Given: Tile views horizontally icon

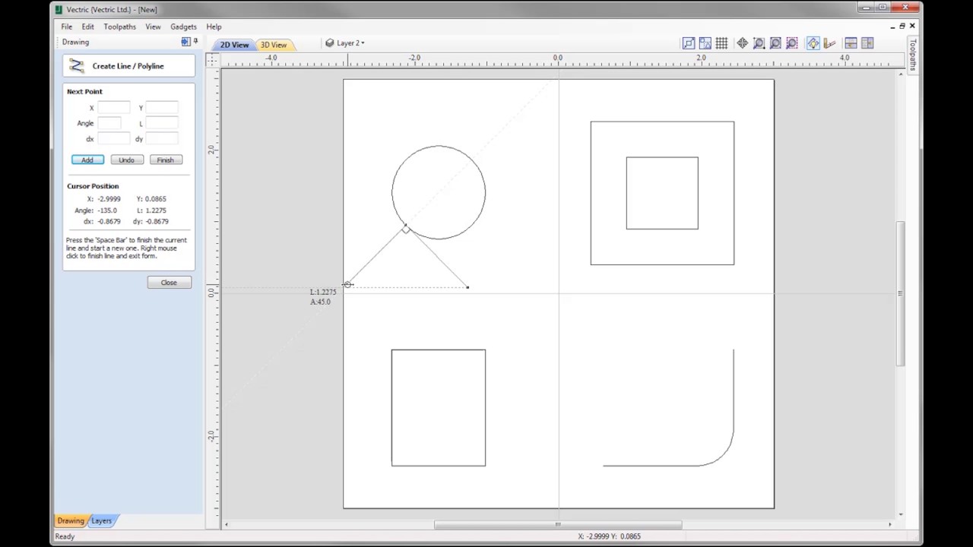Looking at the screenshot, I should tap(851, 43).
